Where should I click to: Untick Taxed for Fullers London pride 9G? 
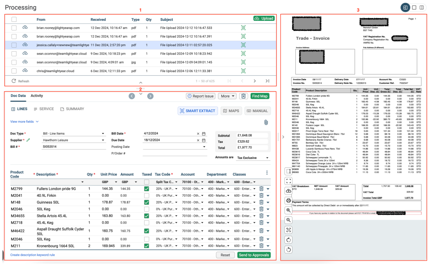[x=146, y=189]
